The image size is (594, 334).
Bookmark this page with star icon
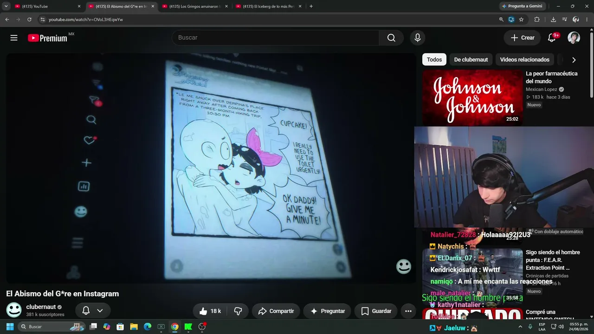click(x=521, y=19)
